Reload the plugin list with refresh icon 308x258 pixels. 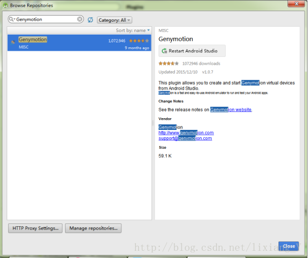(x=90, y=20)
